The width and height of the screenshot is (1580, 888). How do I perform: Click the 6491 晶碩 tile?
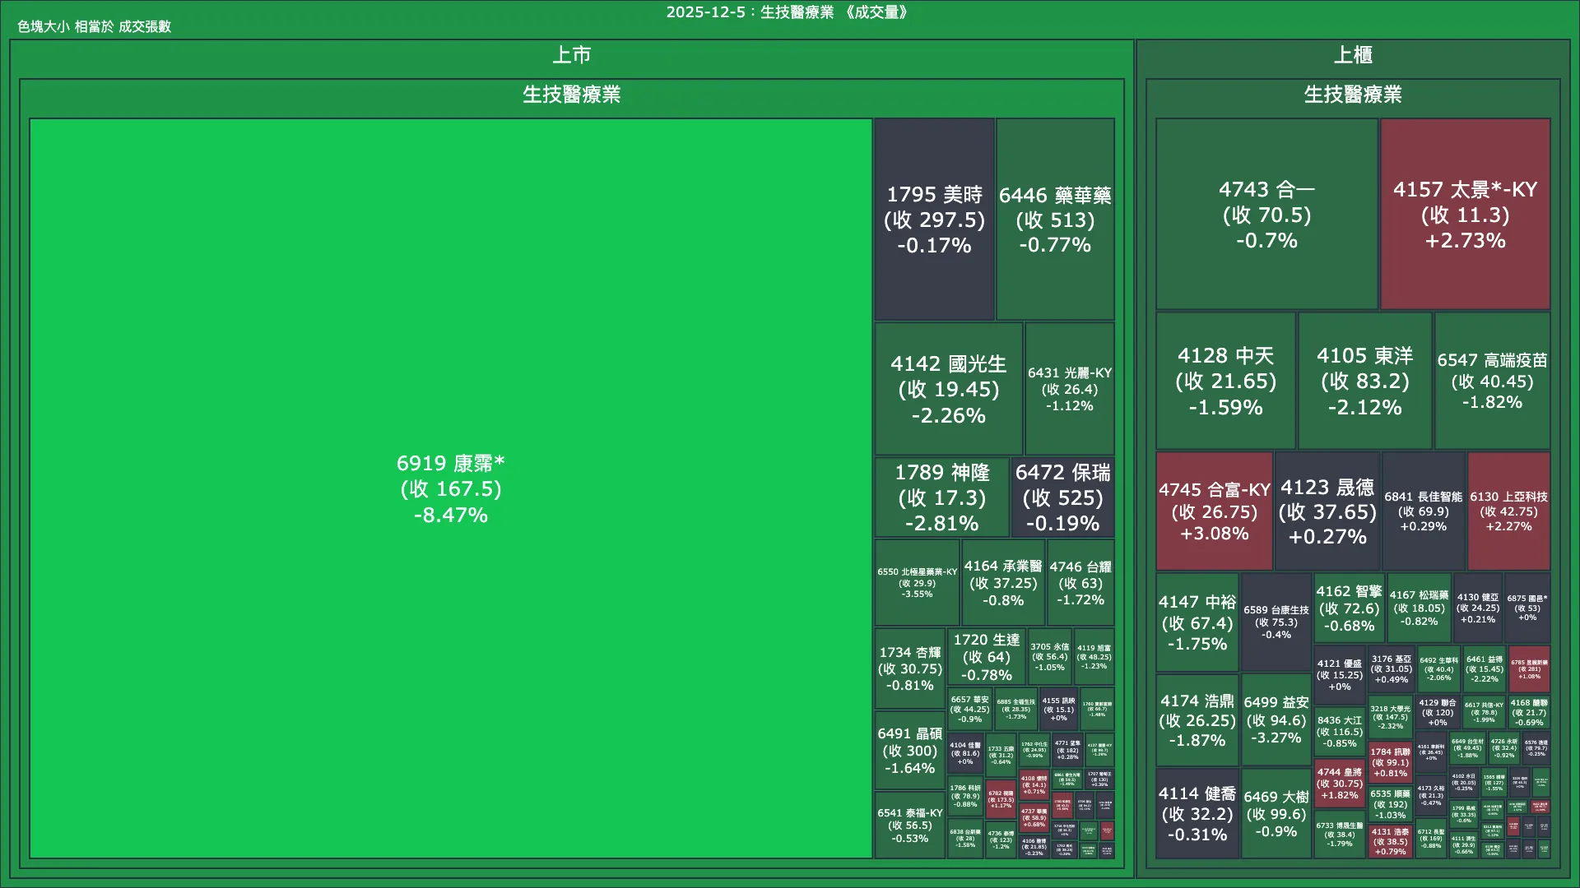(x=909, y=751)
